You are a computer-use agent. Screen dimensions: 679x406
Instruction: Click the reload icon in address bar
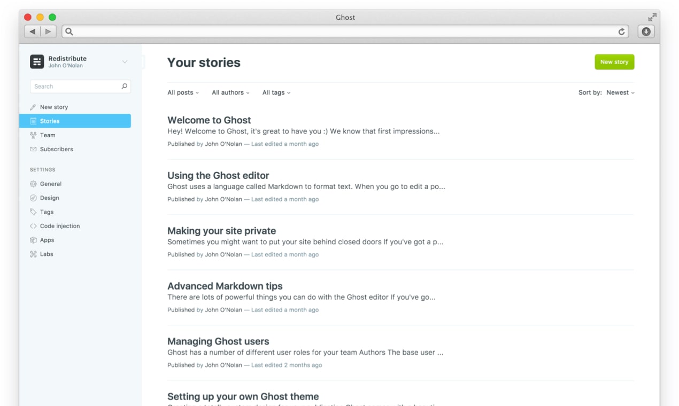(621, 32)
